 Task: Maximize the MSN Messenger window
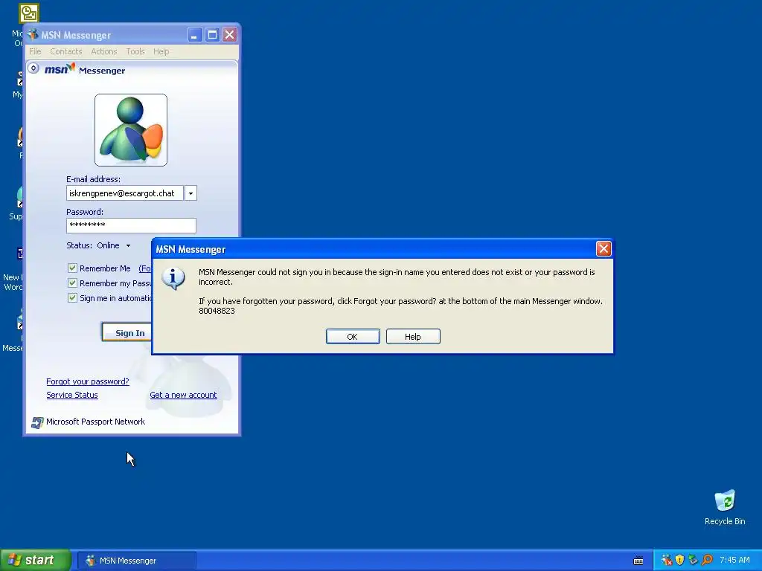pyautogui.click(x=212, y=35)
